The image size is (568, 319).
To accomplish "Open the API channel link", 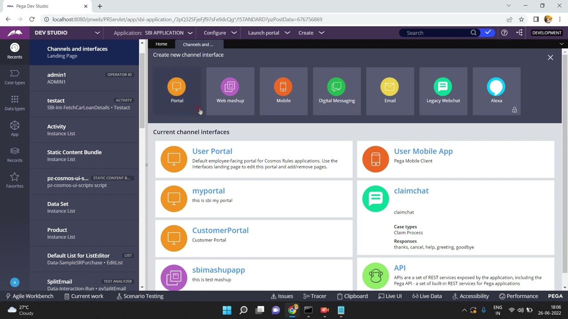I will click(400, 268).
